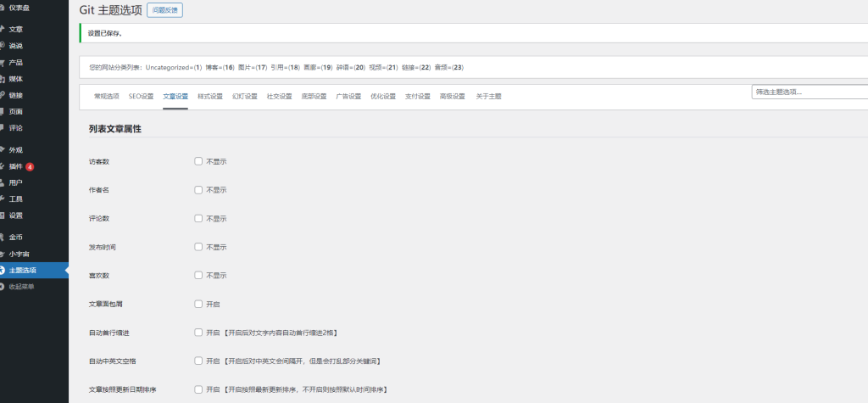
Task: Open 外观 in the sidebar menu
Action: point(16,149)
